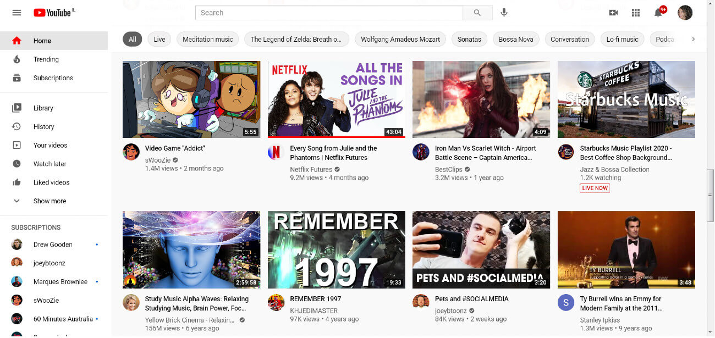This screenshot has width=715, height=338.
Task: Open the Netflix Futures channel link
Action: pyautogui.click(x=311, y=169)
